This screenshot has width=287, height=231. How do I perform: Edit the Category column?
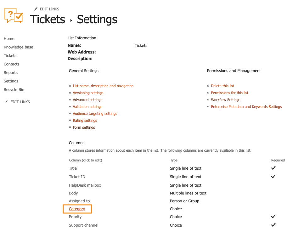77,209
